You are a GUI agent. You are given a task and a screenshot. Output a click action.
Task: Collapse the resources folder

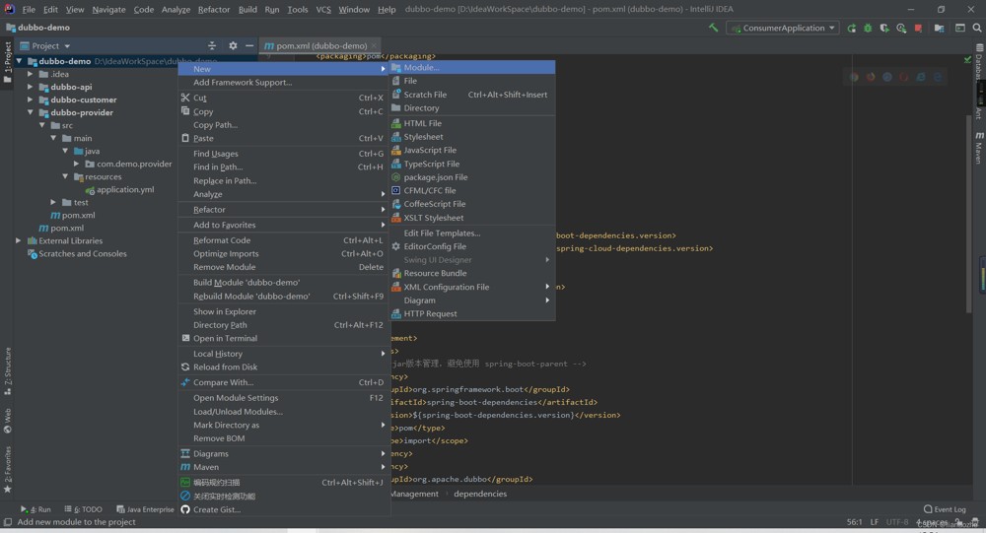65,176
